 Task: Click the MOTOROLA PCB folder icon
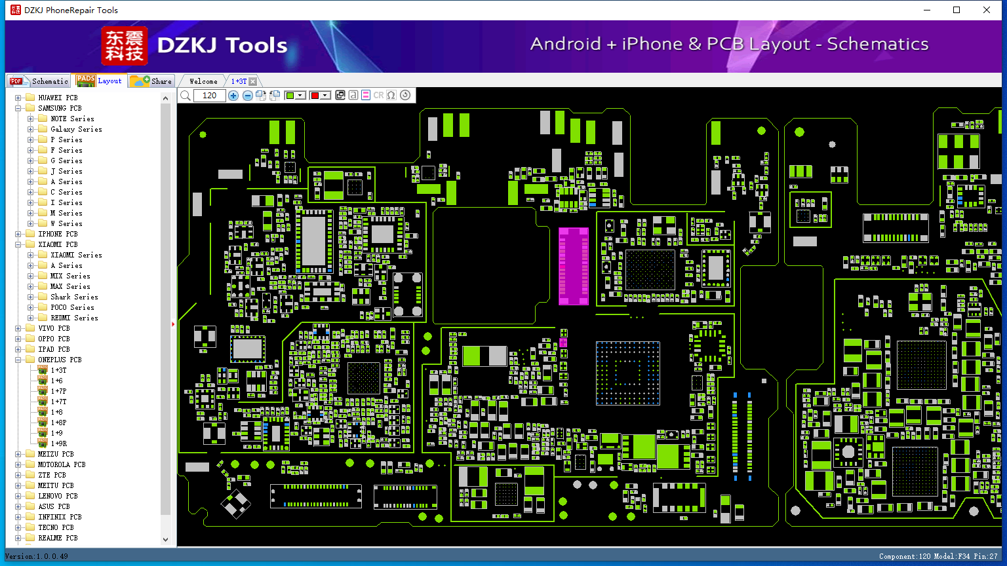pos(30,464)
